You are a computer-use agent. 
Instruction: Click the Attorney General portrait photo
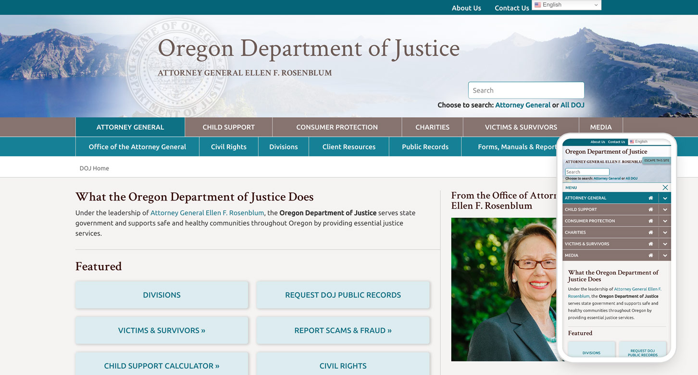pyautogui.click(x=504, y=289)
